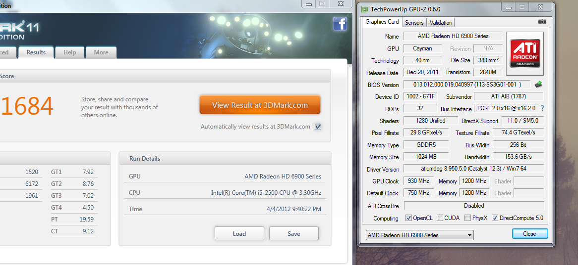
Task: Click the Release Date Dec 20, 2011 field
Action: (x=422, y=72)
